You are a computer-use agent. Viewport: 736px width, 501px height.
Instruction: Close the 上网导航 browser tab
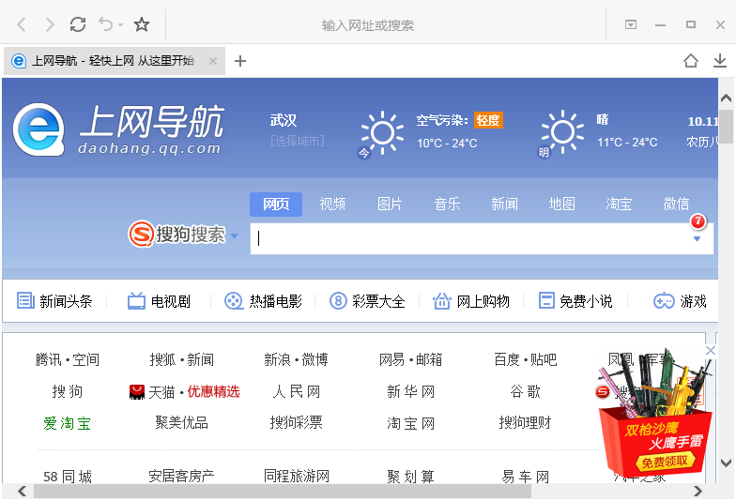pyautogui.click(x=213, y=61)
